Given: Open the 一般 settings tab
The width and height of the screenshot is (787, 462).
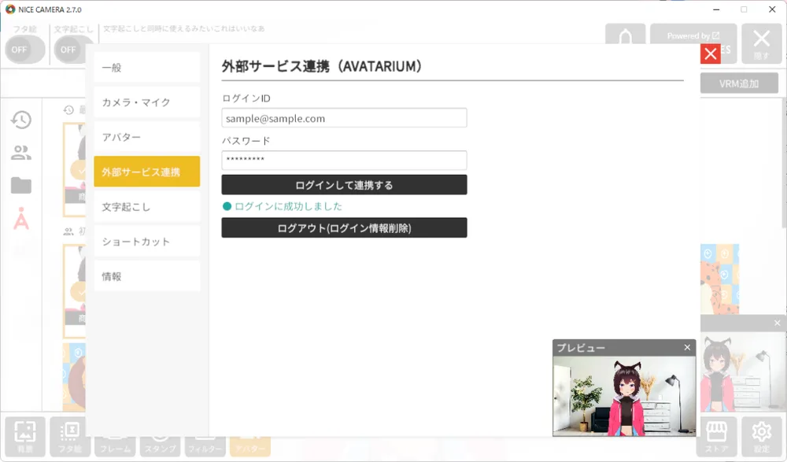Looking at the screenshot, I should click(146, 67).
